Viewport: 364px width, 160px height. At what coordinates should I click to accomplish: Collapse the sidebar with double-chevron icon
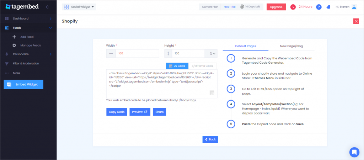[x=47, y=7]
